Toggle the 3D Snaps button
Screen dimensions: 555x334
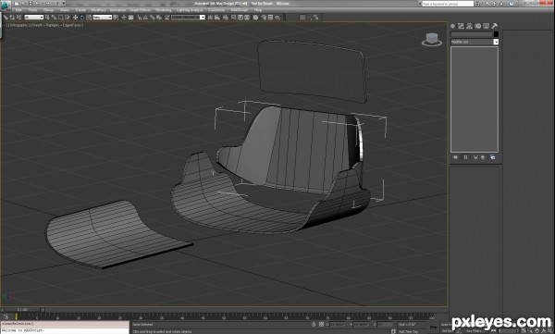coord(140,17)
